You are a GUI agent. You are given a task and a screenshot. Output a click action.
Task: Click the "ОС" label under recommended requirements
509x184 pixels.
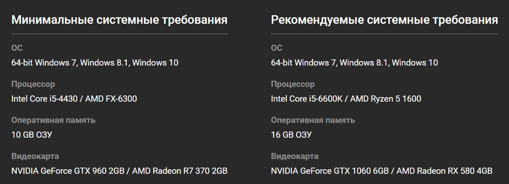click(277, 48)
